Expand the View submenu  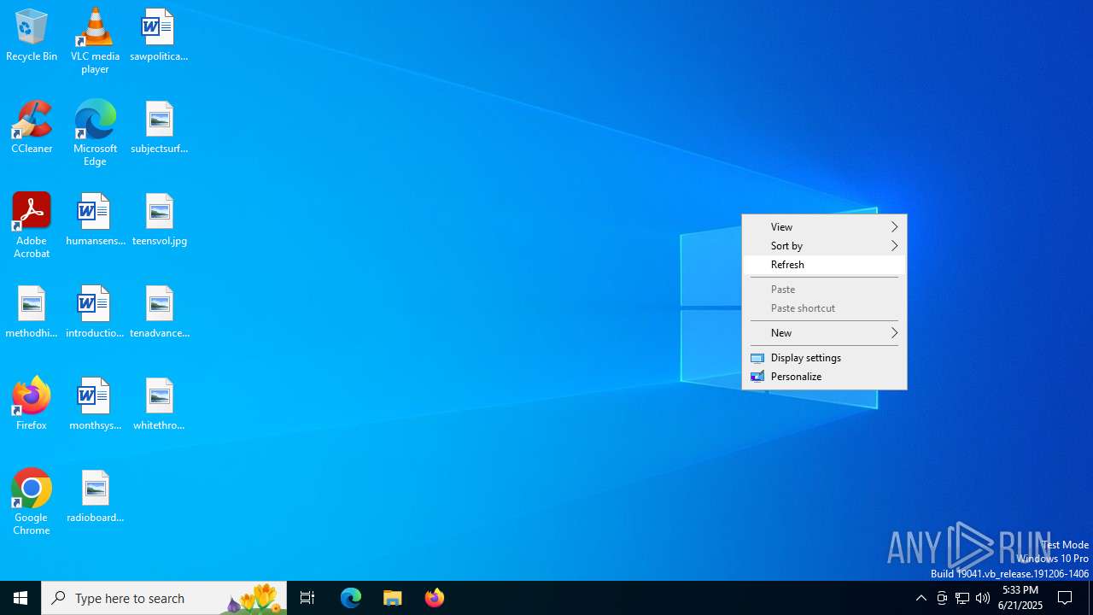point(824,227)
